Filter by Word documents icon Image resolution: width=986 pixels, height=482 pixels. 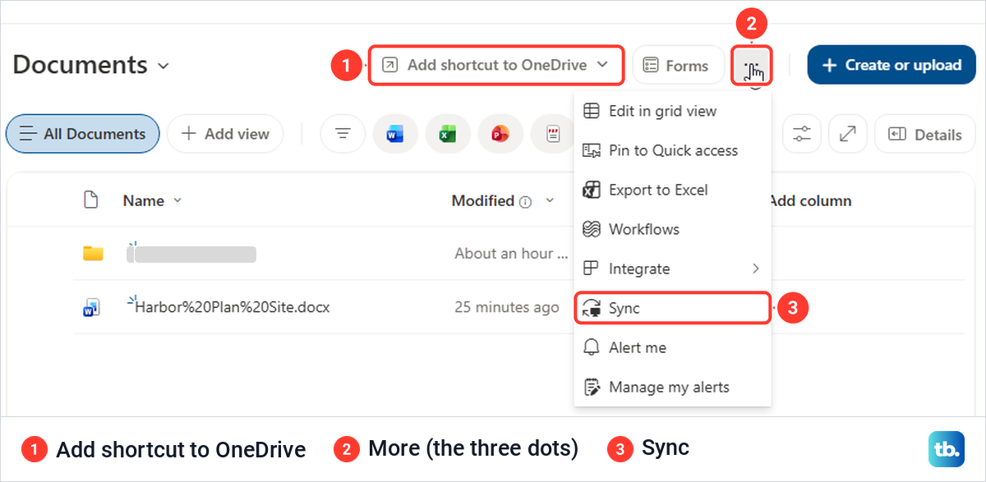tap(395, 134)
